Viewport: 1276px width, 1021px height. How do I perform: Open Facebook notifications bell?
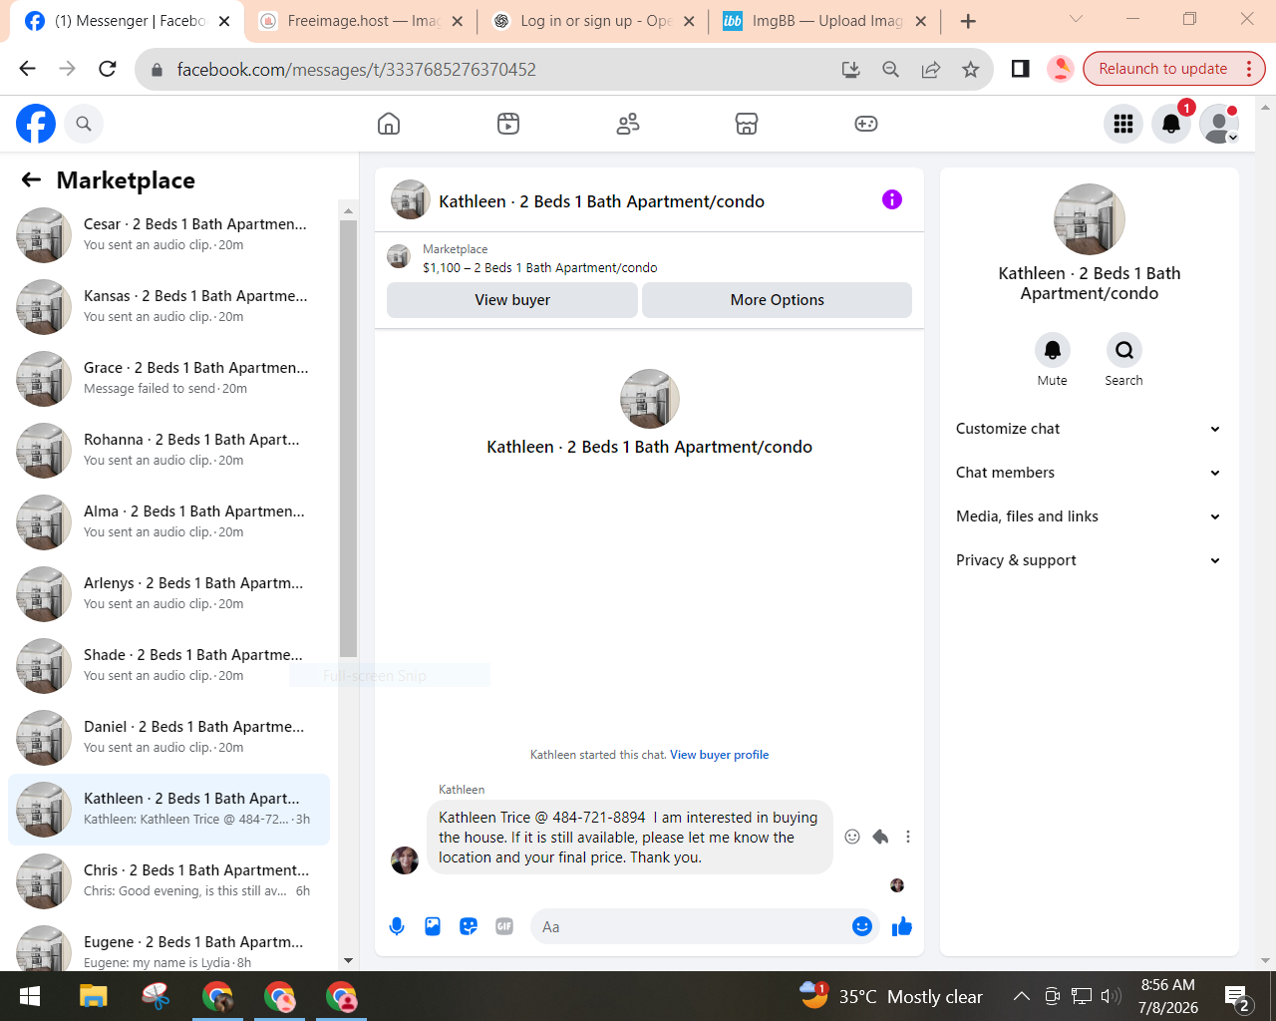1171,124
